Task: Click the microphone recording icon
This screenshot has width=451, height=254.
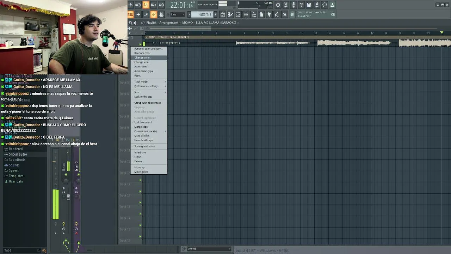Action: 294,5
